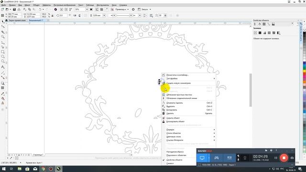Toggle Bandicam microphone icon
The width and height of the screenshot is (306, 172).
coord(238,160)
